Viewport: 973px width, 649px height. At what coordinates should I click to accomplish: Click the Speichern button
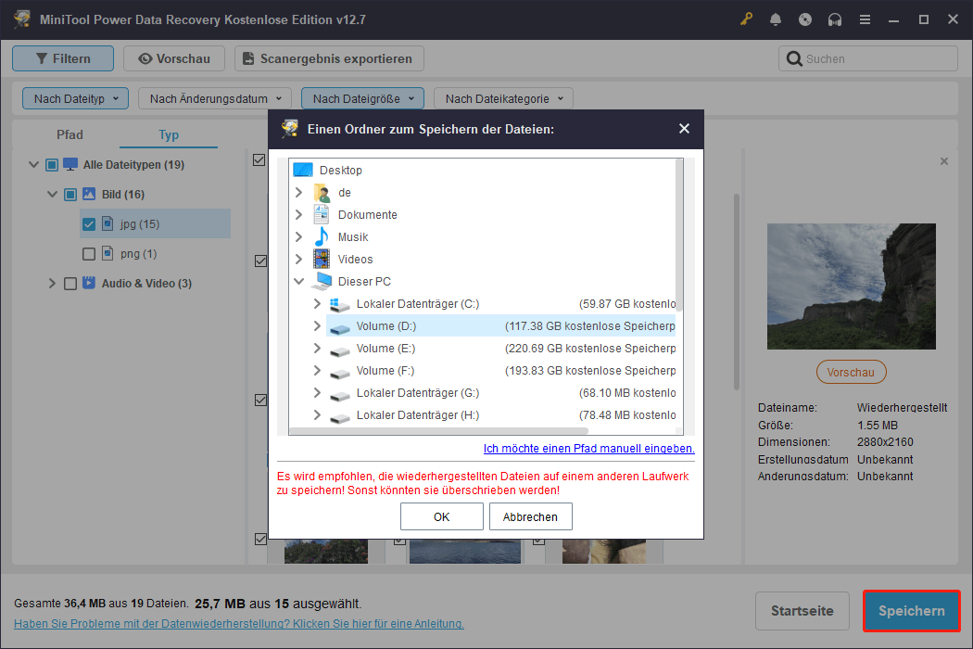[x=912, y=611]
